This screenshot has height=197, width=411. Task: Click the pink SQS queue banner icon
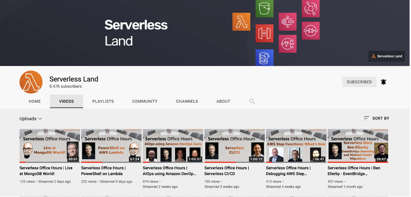(x=310, y=31)
